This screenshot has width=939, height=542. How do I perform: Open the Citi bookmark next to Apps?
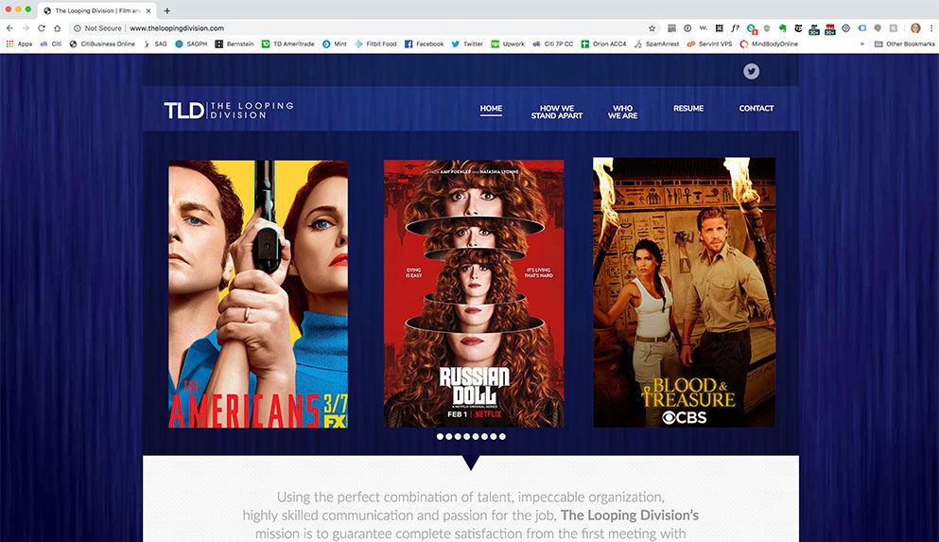click(x=51, y=44)
